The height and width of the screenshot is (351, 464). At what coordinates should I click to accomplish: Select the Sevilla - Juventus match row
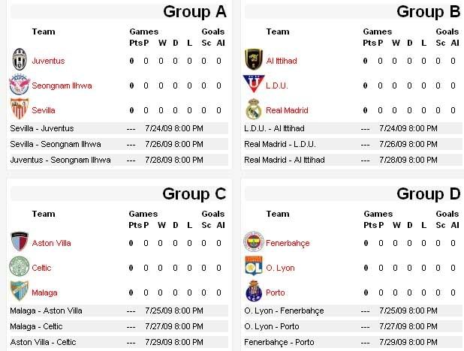coord(119,128)
